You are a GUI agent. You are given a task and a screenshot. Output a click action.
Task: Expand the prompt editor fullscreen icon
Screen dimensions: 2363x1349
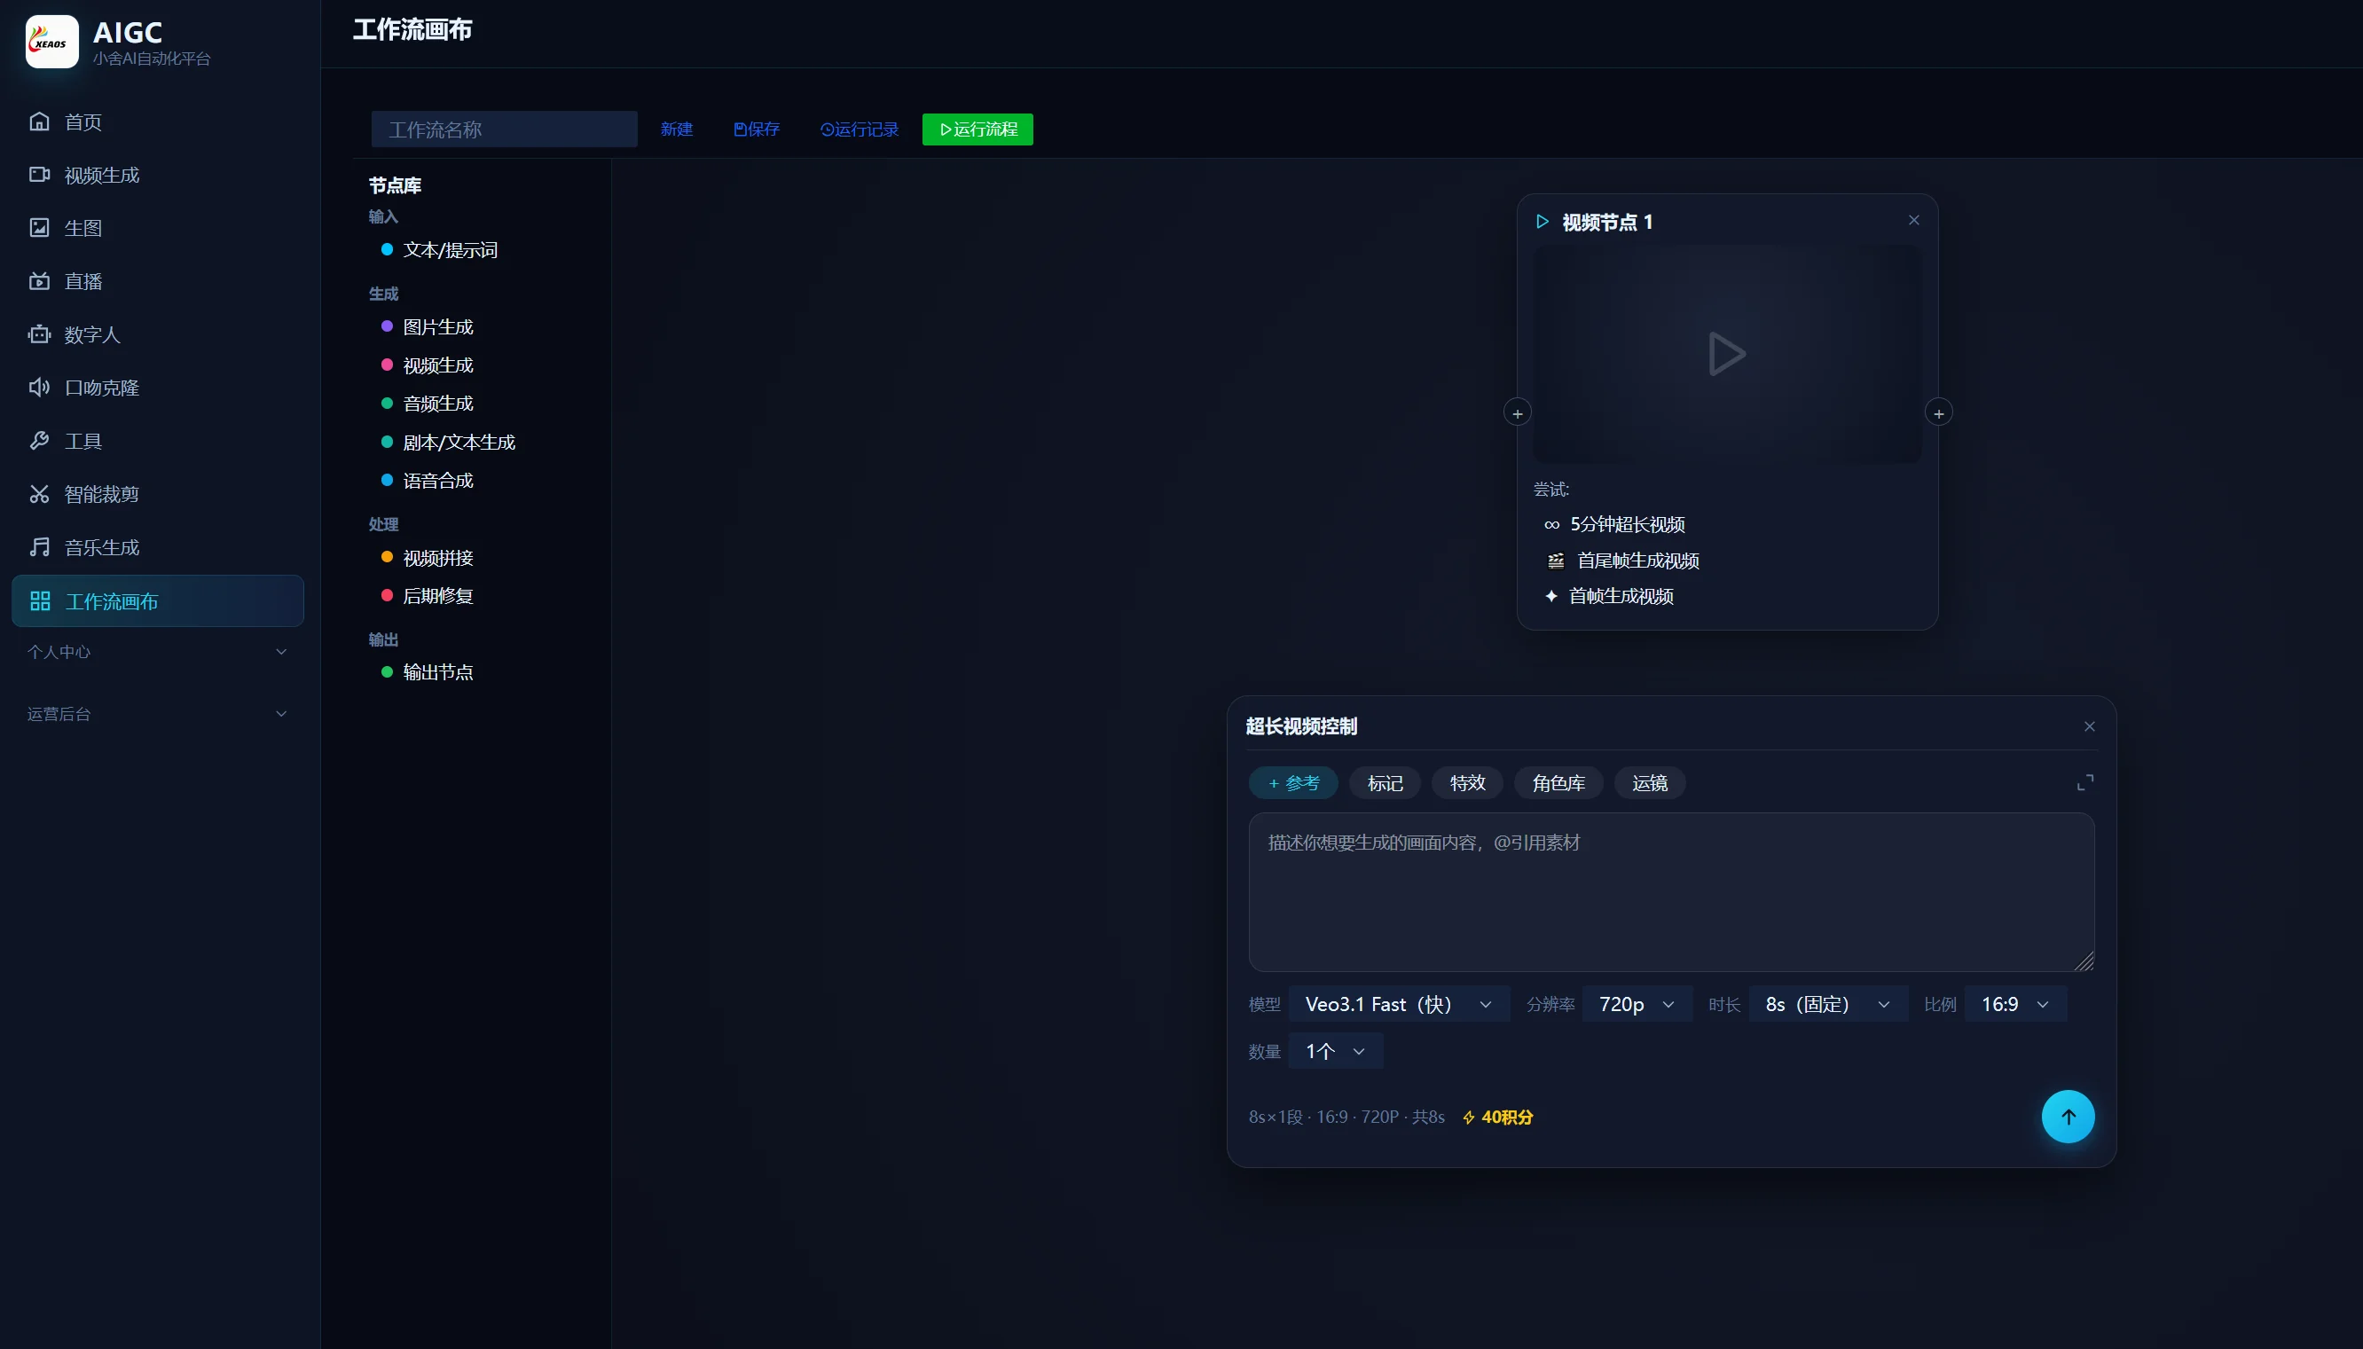tap(2085, 783)
